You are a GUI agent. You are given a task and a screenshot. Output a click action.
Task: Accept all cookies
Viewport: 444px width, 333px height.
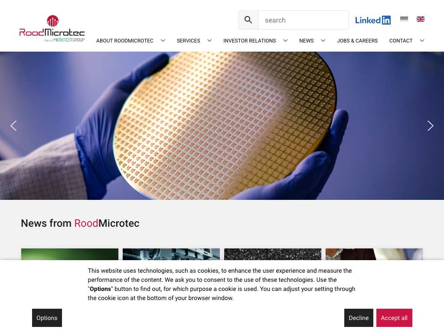(394, 318)
